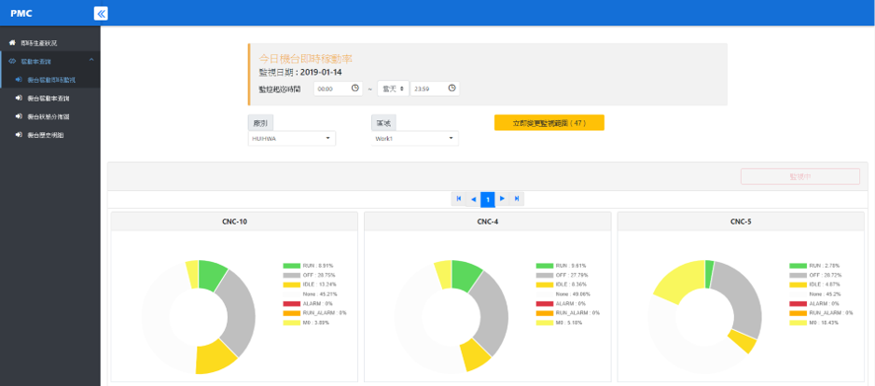Toggle IDLE legend item in CNC-5 chart

click(x=812, y=284)
